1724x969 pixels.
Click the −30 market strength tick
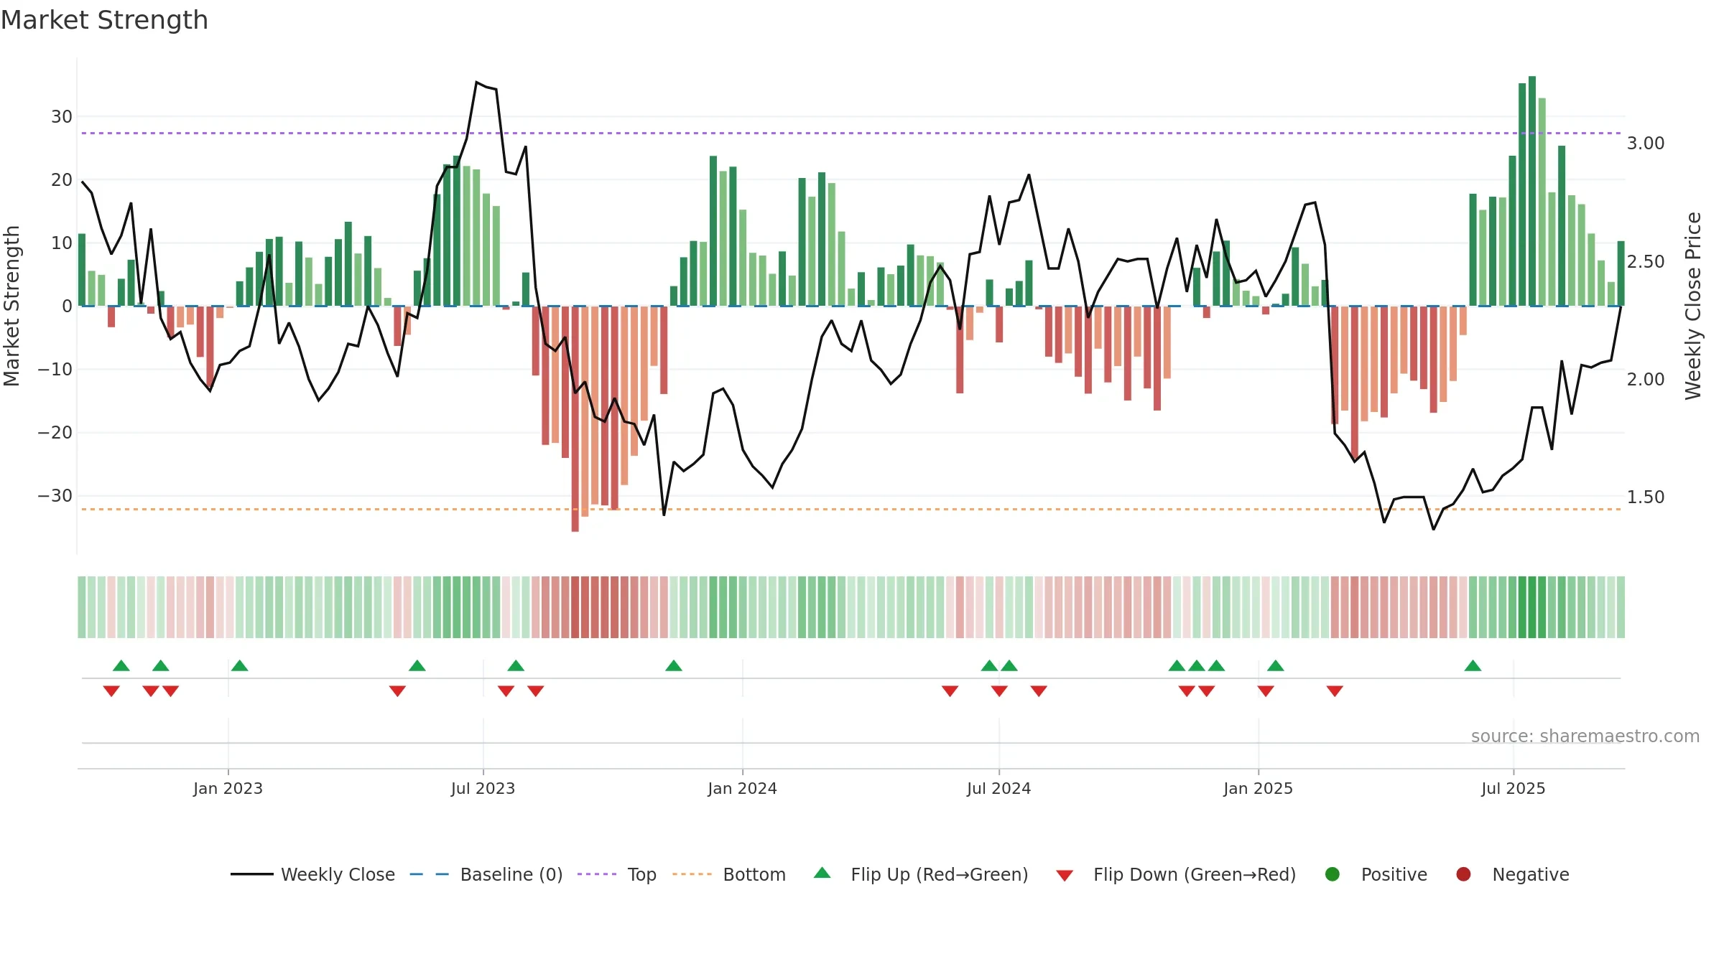point(55,496)
